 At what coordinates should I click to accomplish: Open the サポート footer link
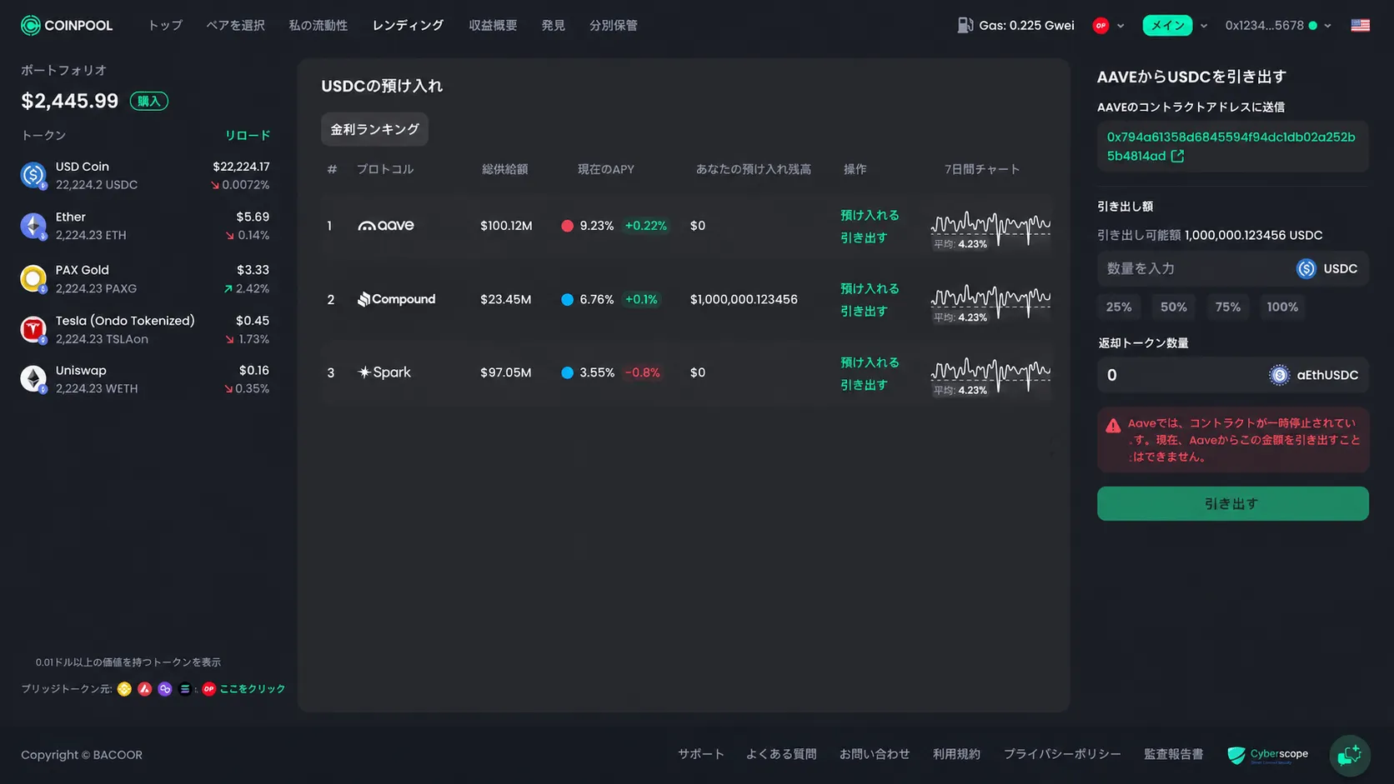tap(700, 755)
